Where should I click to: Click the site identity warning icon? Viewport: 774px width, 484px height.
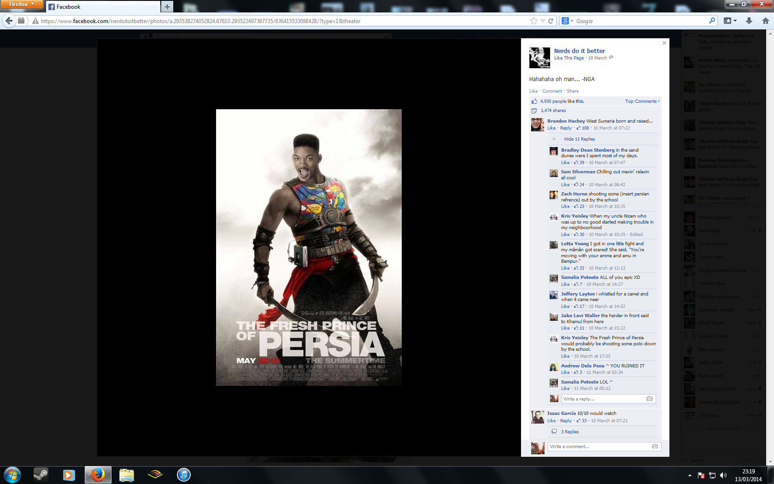(35, 21)
